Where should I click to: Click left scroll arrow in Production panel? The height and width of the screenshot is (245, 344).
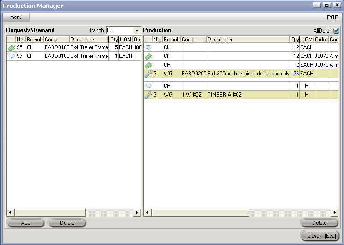click(x=148, y=212)
